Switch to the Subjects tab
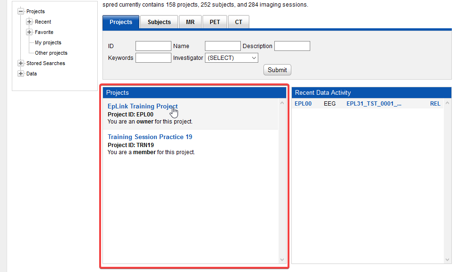 159,22
